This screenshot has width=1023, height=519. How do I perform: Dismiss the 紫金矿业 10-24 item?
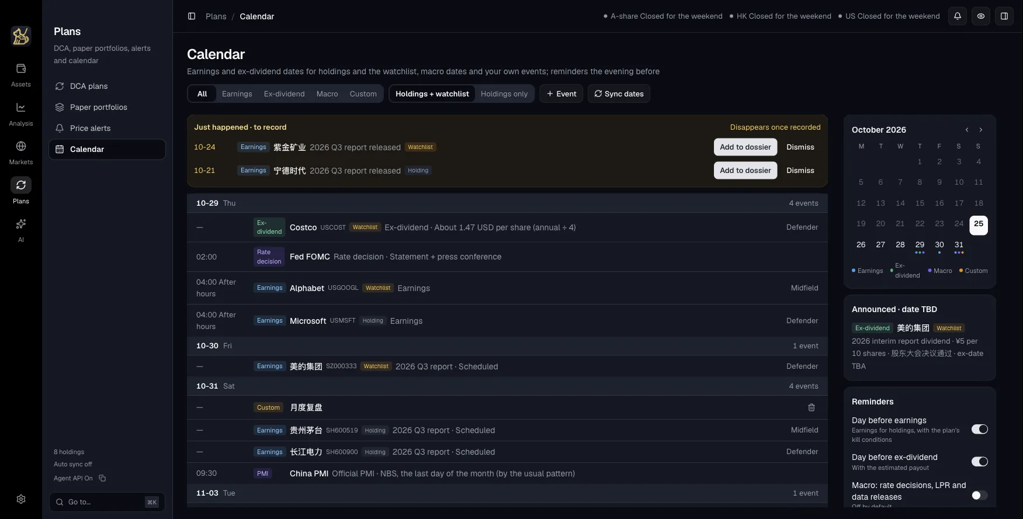(800, 147)
